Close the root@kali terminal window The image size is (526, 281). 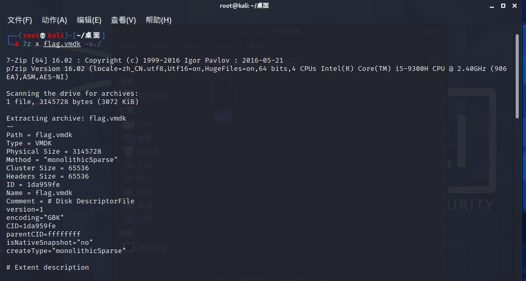[x=515, y=6]
